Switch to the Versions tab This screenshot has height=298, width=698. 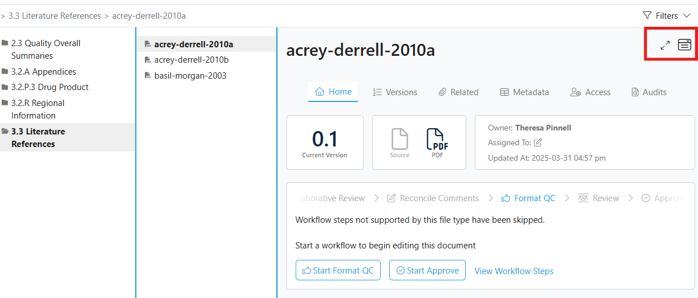coord(395,92)
